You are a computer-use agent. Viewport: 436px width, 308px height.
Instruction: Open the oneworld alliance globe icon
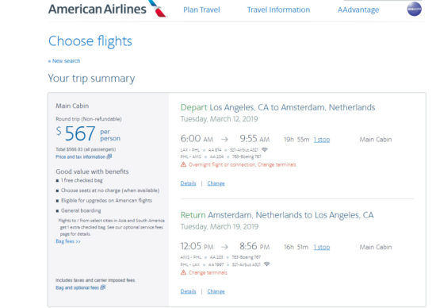[415, 9]
